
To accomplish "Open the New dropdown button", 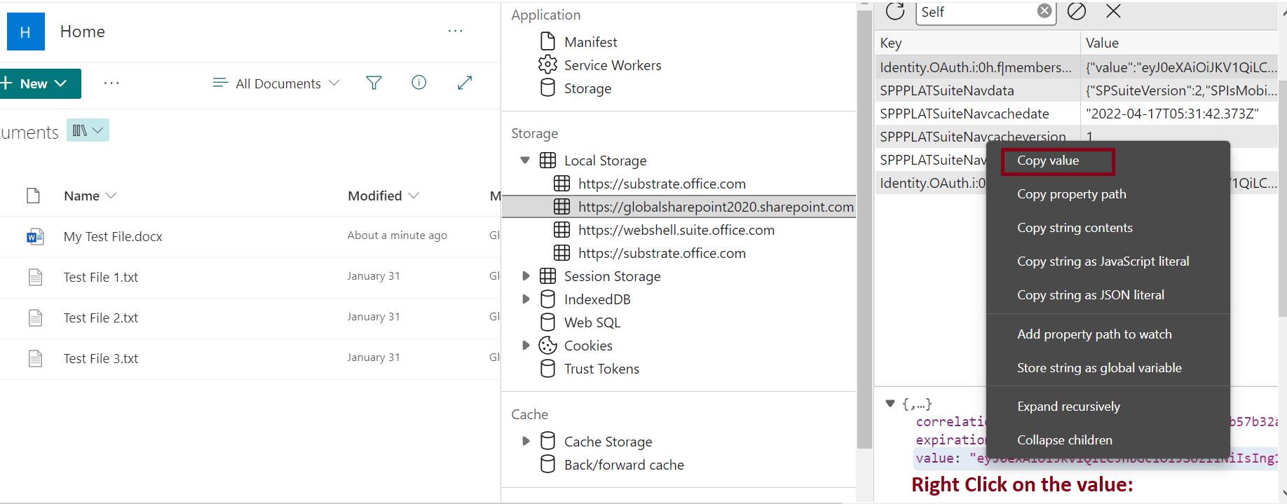I will [39, 83].
